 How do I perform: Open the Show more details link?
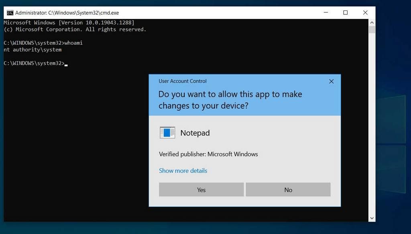[x=183, y=171]
